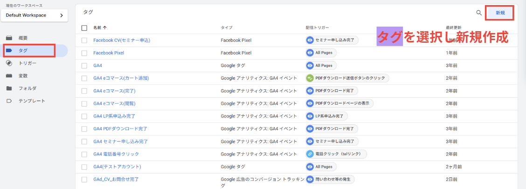Image resolution: width=526 pixels, height=189 pixels.
Task: Check the GA4 セミナー申し込み完了 checkbox
Action: tap(84, 142)
